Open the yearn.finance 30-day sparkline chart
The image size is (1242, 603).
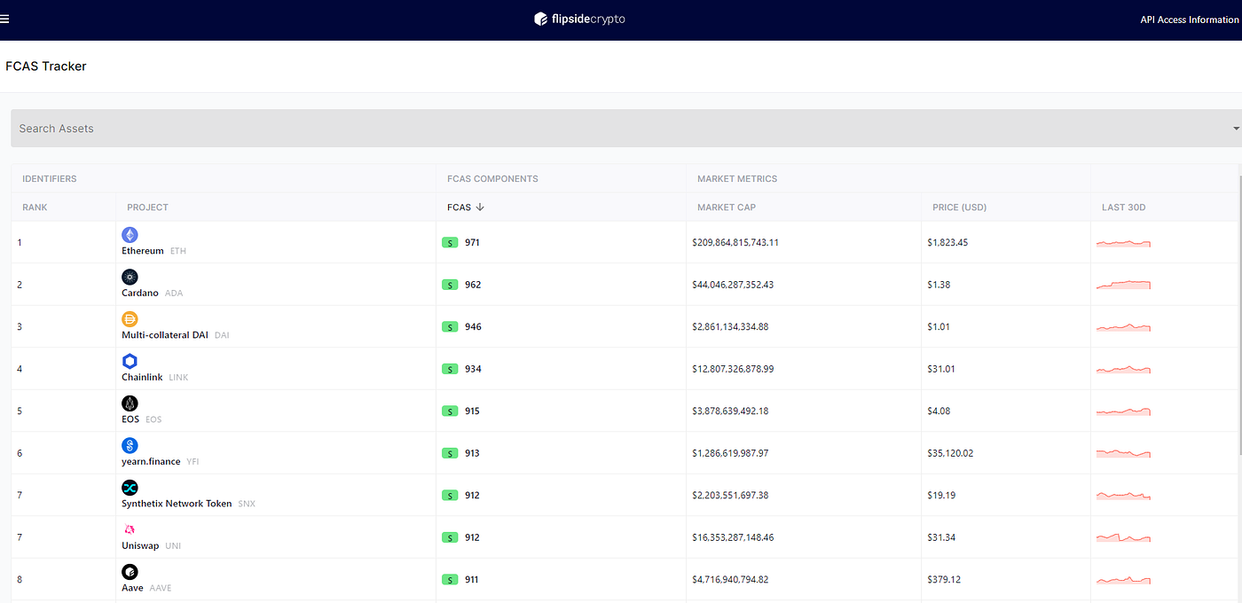(1123, 453)
